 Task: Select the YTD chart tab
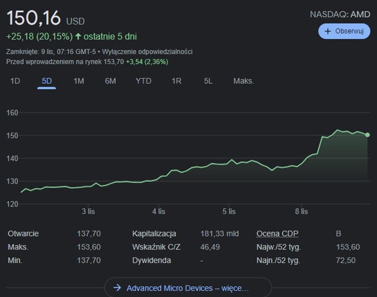point(143,81)
